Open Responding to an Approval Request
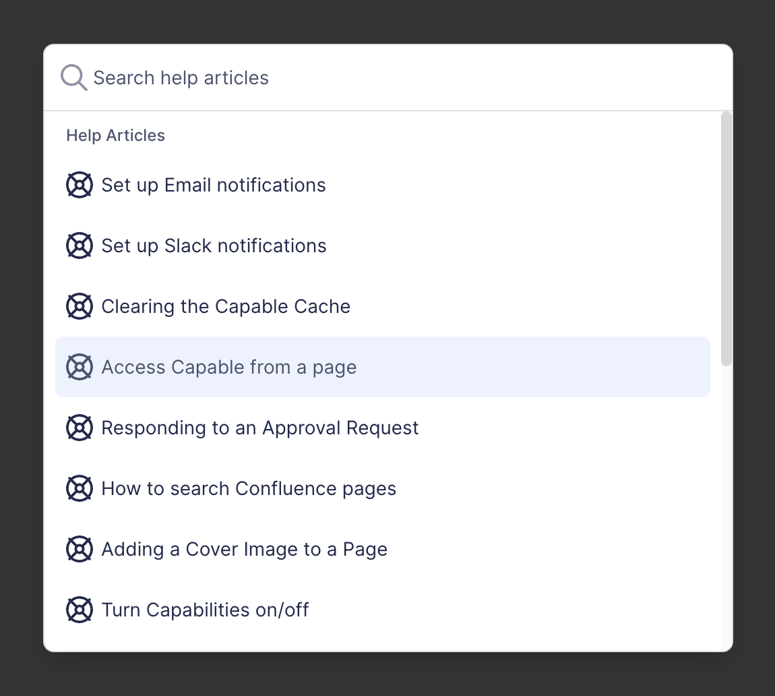Screen dimensions: 775x696 click(x=260, y=428)
